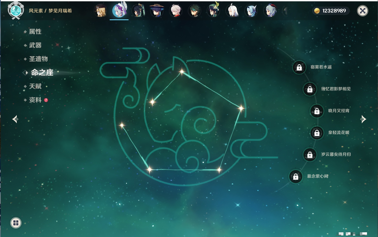This screenshot has height=237, width=378.
Task: Open the 武器 weapon menu
Action: [35, 45]
